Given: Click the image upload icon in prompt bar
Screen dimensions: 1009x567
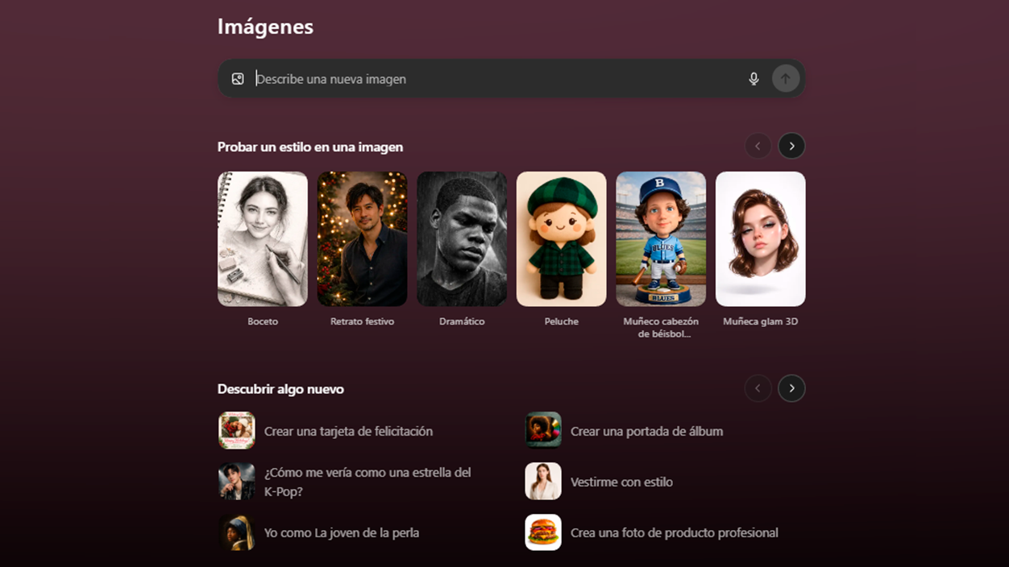Looking at the screenshot, I should pyautogui.click(x=238, y=79).
